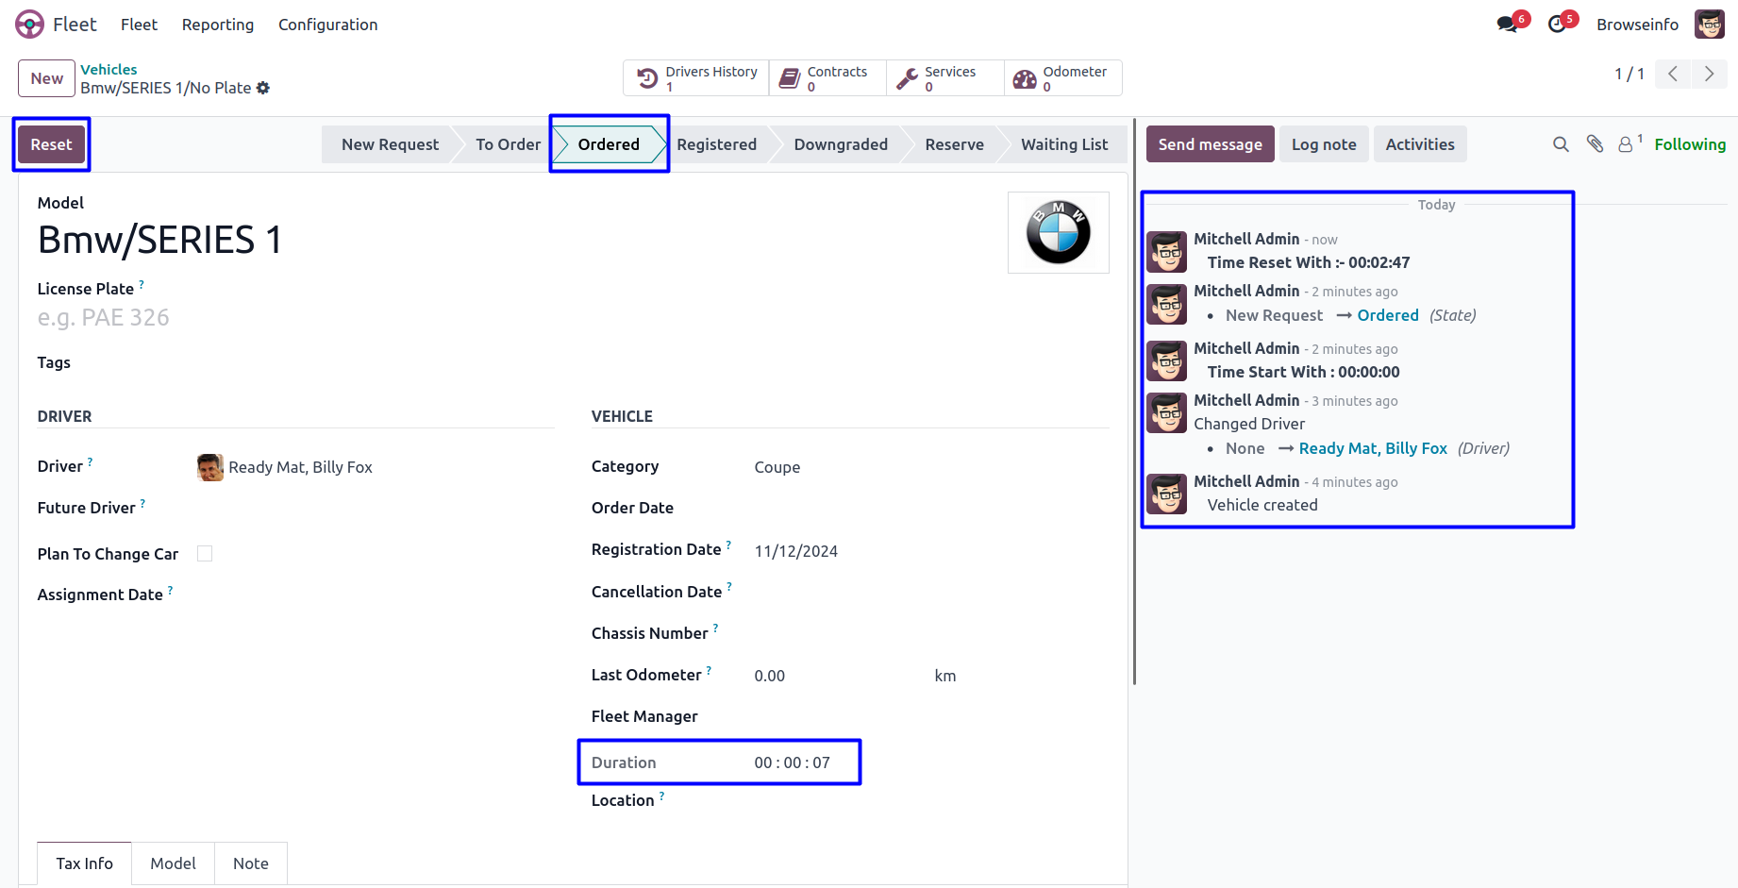The width and height of the screenshot is (1738, 888).
Task: Click Mitchell Admin avatar on Time Reset message
Action: click(1167, 252)
